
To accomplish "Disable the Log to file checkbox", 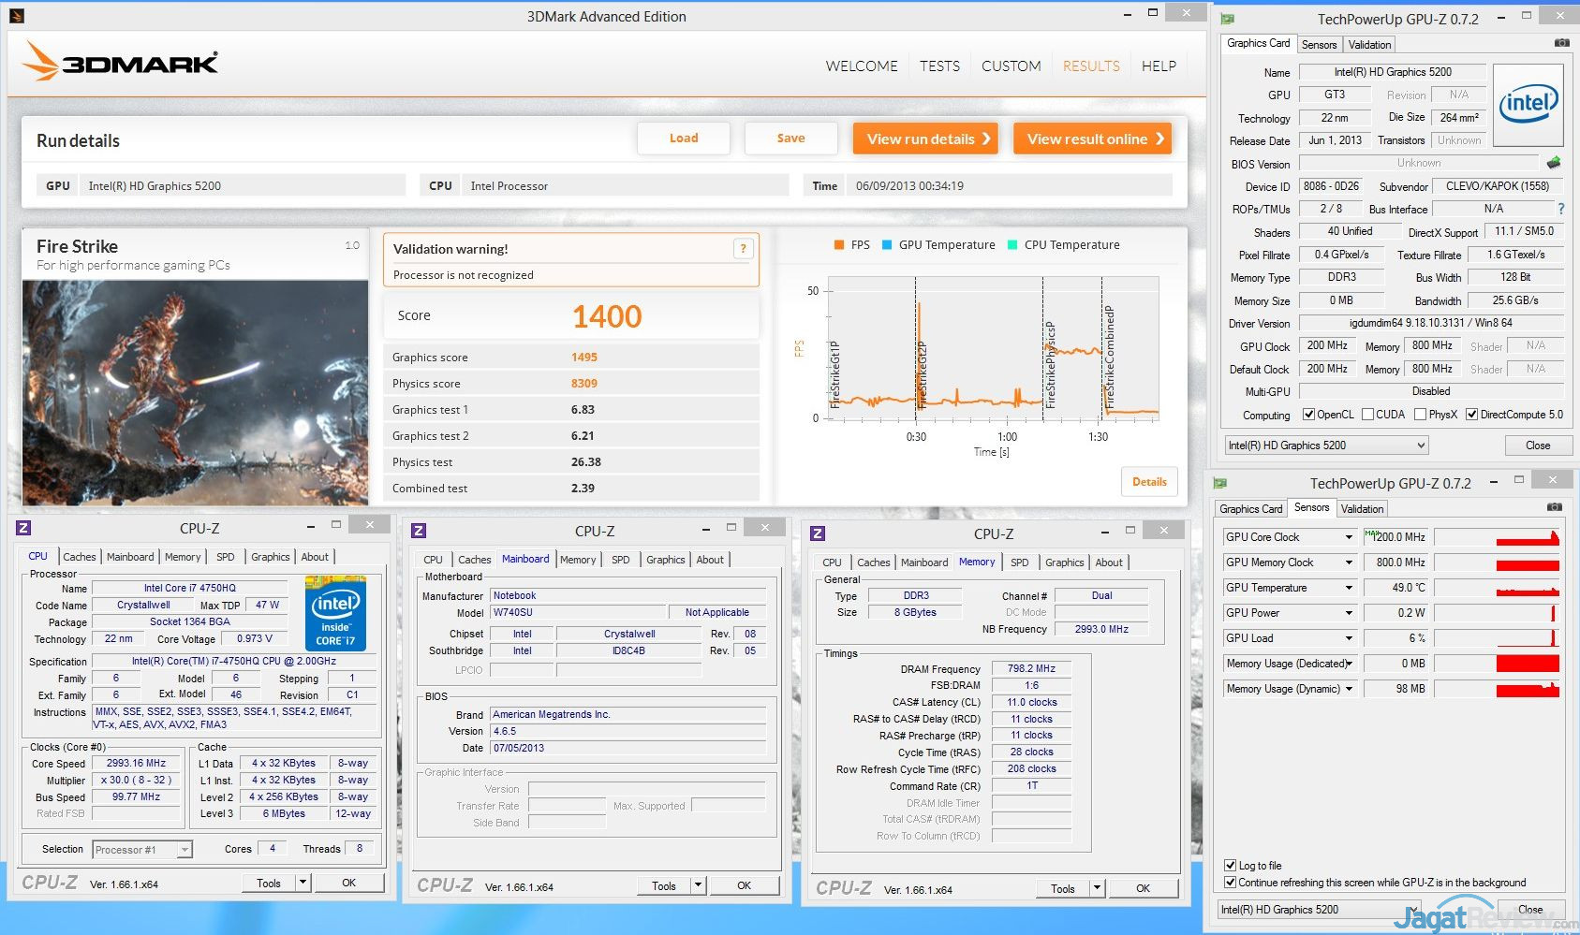I will [1230, 866].
